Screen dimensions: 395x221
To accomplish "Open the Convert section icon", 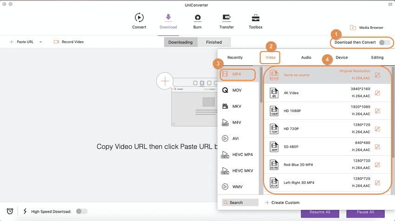I will 139,18.
